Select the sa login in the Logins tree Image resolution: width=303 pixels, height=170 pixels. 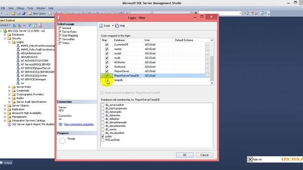pyautogui.click(x=22, y=83)
